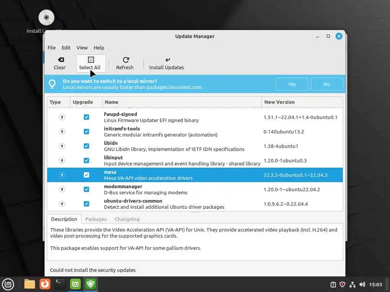The width and height of the screenshot is (390, 292).
Task: Open the Install Linux Mint desktop disc icon
Action: (x=46, y=17)
